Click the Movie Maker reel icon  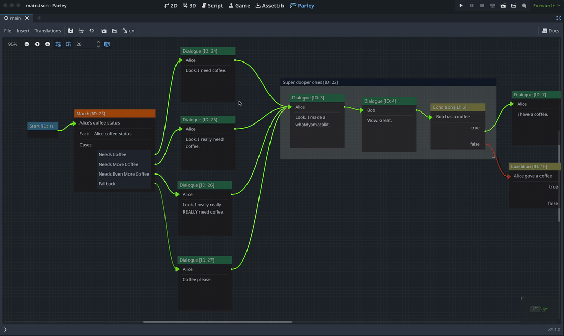coord(524,6)
